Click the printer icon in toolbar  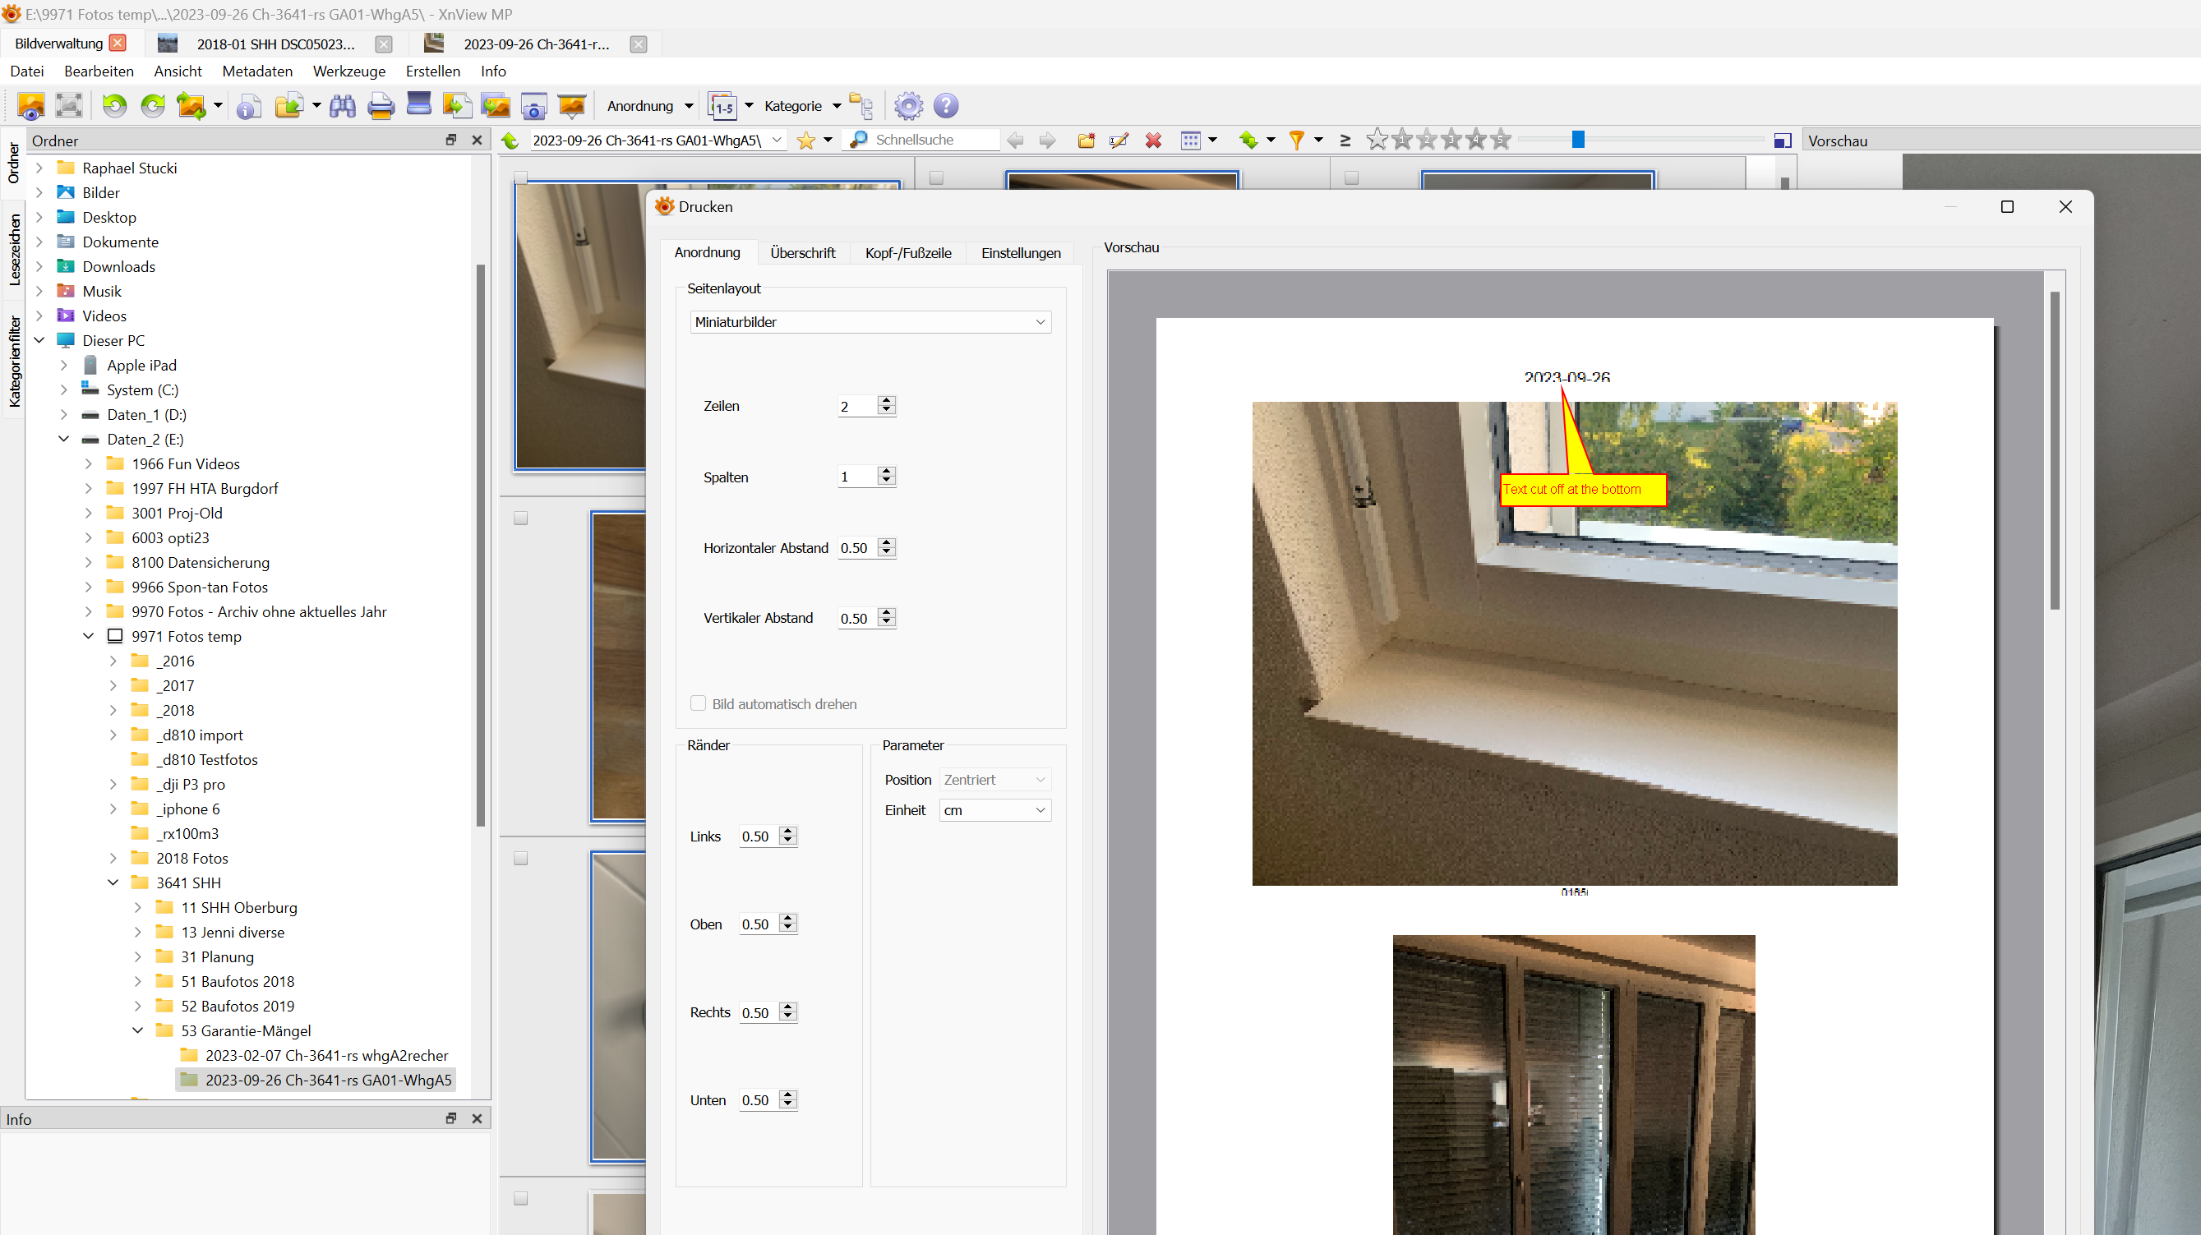tap(381, 106)
